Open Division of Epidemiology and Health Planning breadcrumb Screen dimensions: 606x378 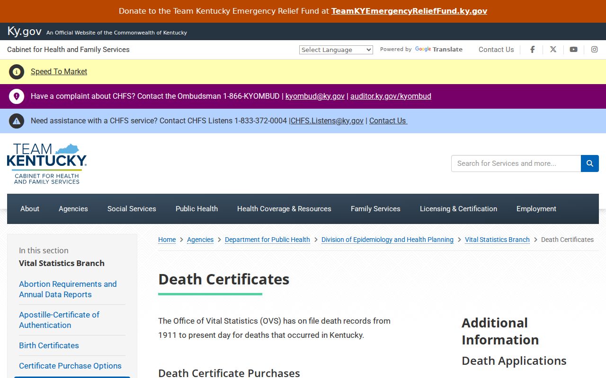pos(387,240)
